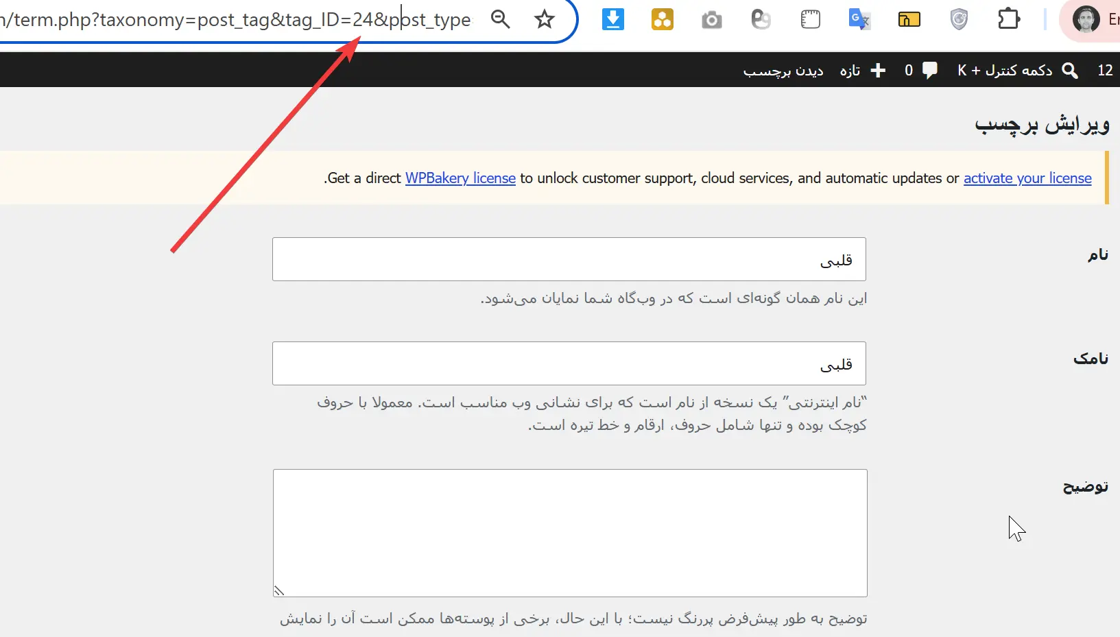This screenshot has width=1120, height=637.
Task: Follow the activate your license link
Action: (1027, 178)
